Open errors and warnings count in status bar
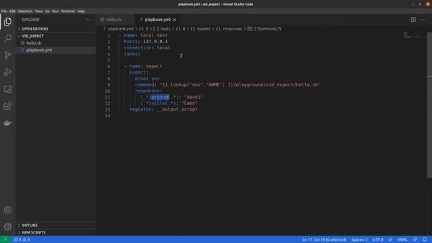Image resolution: width=432 pixels, height=243 pixels. 22,240
